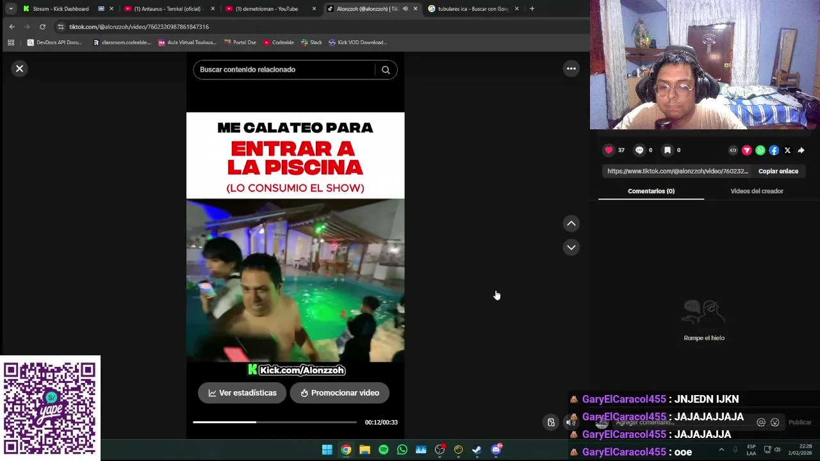Click Chrome icon in taskbar
Screen dimensions: 820x461
click(x=346, y=450)
